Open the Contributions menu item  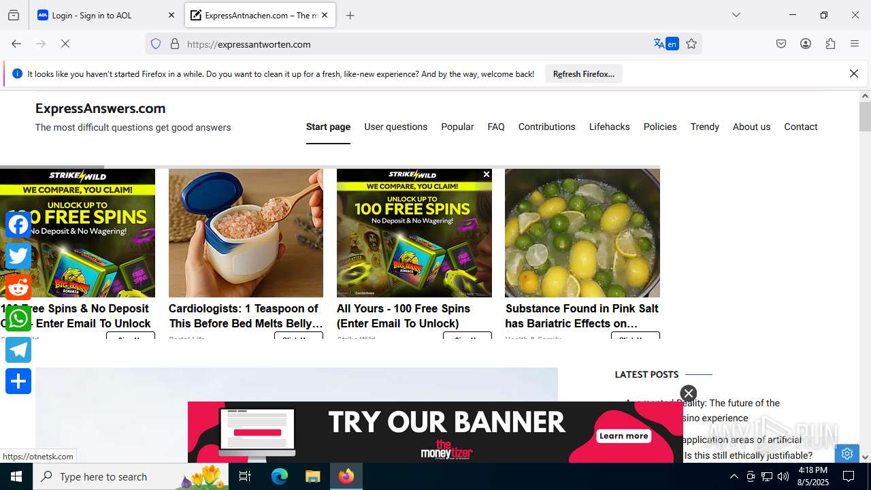(x=547, y=127)
